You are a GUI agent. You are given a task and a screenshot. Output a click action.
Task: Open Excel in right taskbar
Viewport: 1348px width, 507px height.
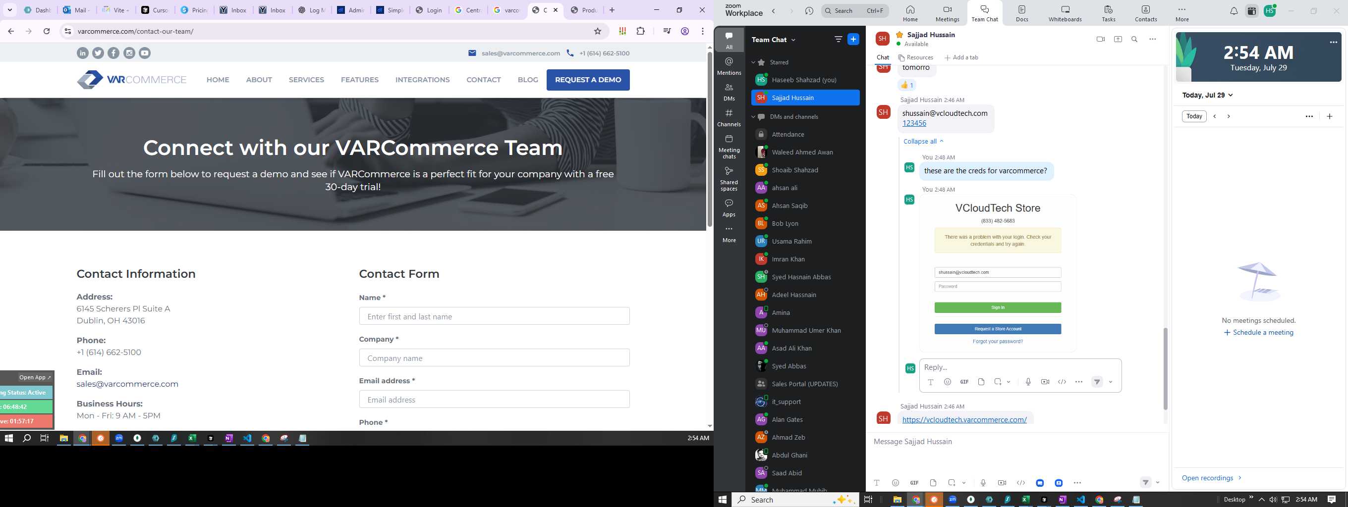point(1026,500)
